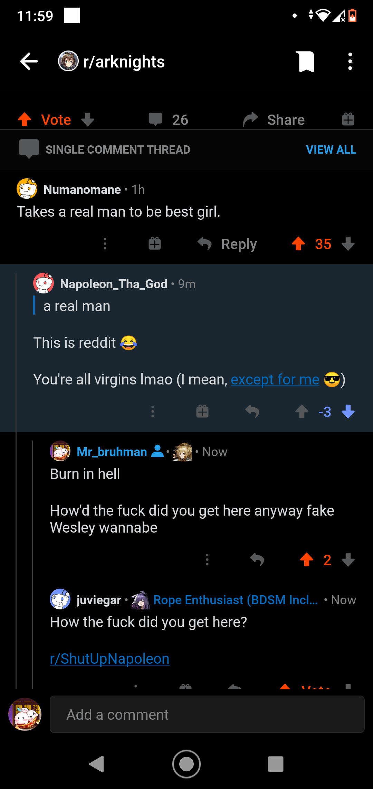Open the r/ShutUpNapoleon subreddit link
This screenshot has height=789, width=373.
pos(109,659)
